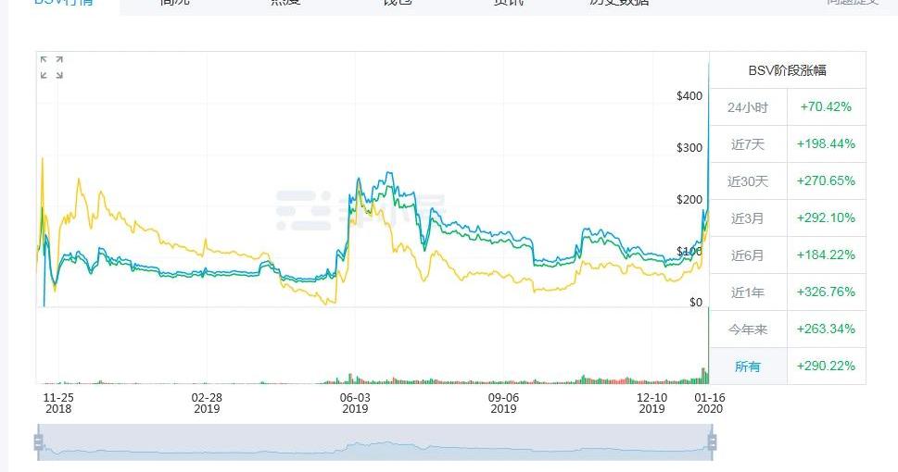898x472 pixels.
Task: Select the 近6月 time span
Action: pos(747,255)
